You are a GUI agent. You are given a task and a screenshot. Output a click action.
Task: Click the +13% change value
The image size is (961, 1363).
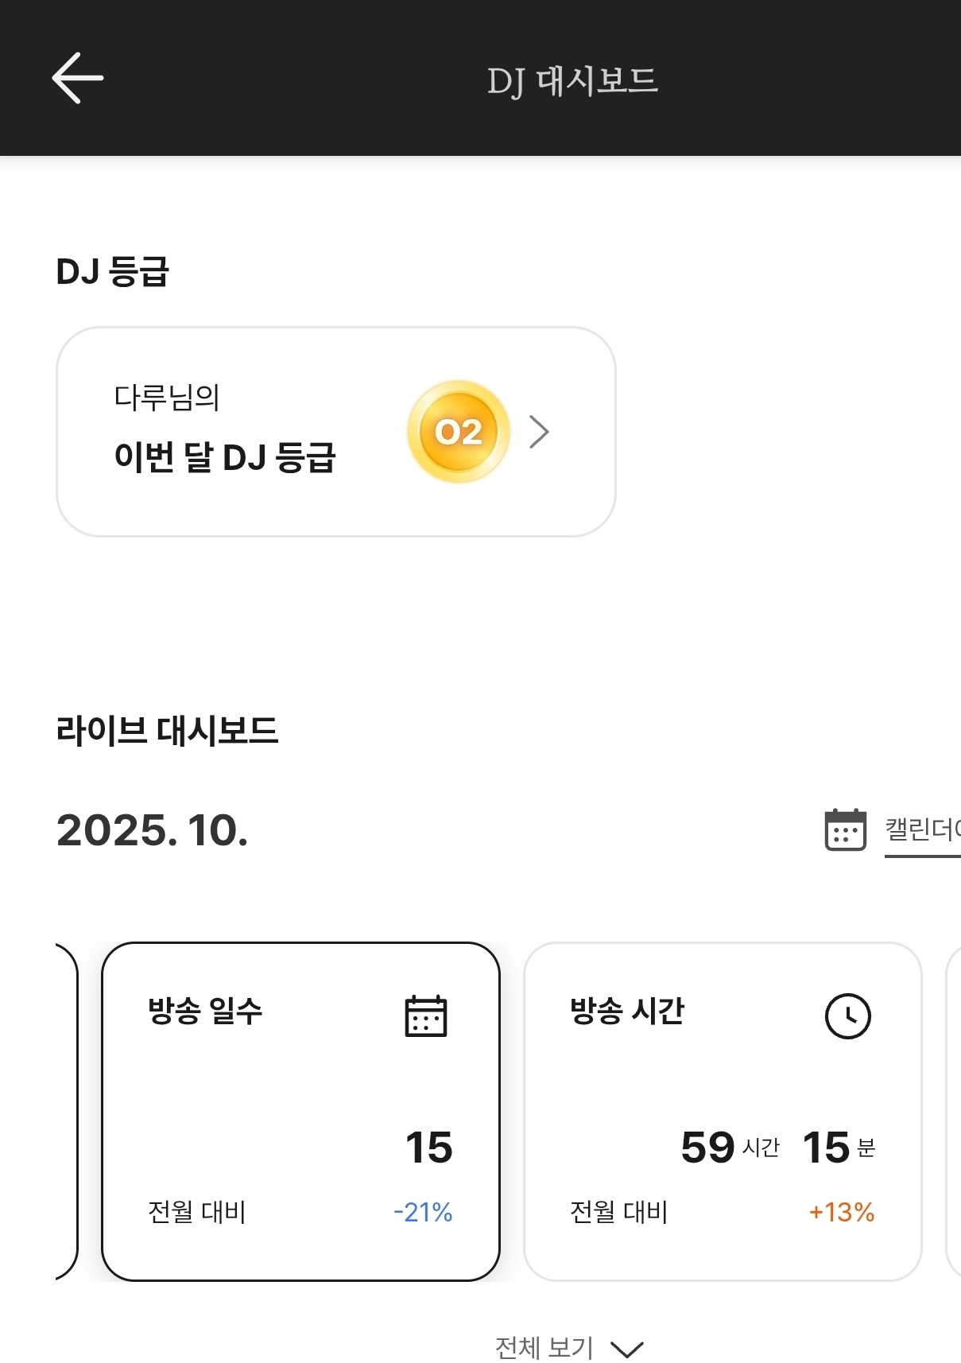point(841,1212)
